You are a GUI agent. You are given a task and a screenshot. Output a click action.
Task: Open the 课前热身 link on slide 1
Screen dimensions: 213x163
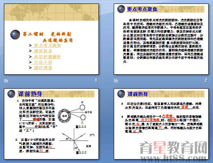pyautogui.click(x=42, y=51)
